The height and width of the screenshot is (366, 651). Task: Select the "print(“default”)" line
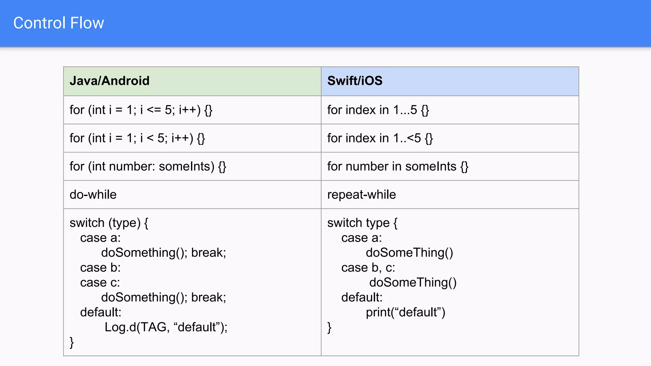[x=405, y=312]
